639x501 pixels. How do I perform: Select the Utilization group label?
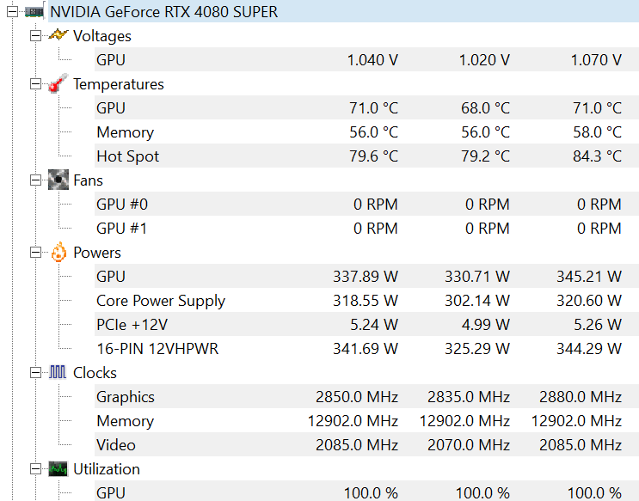pyautogui.click(x=107, y=469)
